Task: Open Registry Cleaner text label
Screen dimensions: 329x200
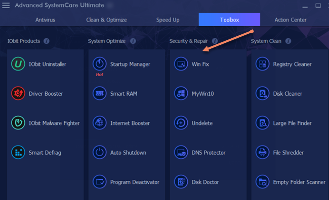Action: (292, 64)
